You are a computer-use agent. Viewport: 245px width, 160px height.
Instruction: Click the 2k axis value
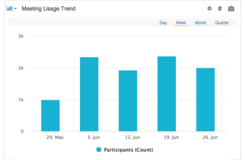point(21,68)
